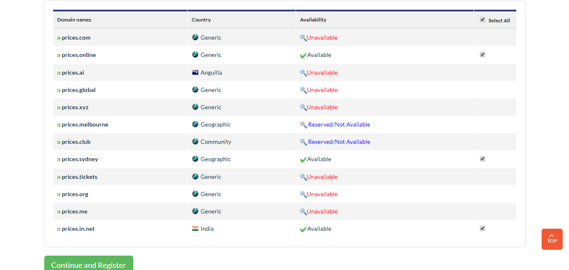The image size is (569, 270).
Task: Click the prices.tickets domain name
Action: (x=79, y=177)
